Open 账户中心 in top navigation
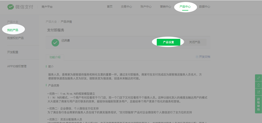 tap(146, 7)
